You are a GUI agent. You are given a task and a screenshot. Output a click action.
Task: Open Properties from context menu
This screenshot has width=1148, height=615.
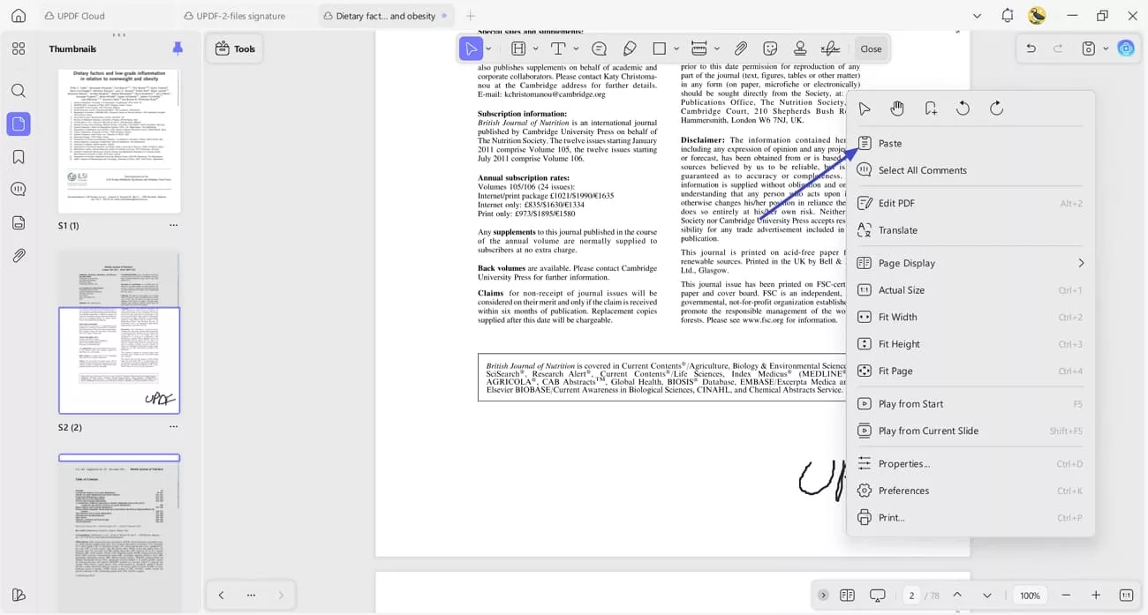970,463
